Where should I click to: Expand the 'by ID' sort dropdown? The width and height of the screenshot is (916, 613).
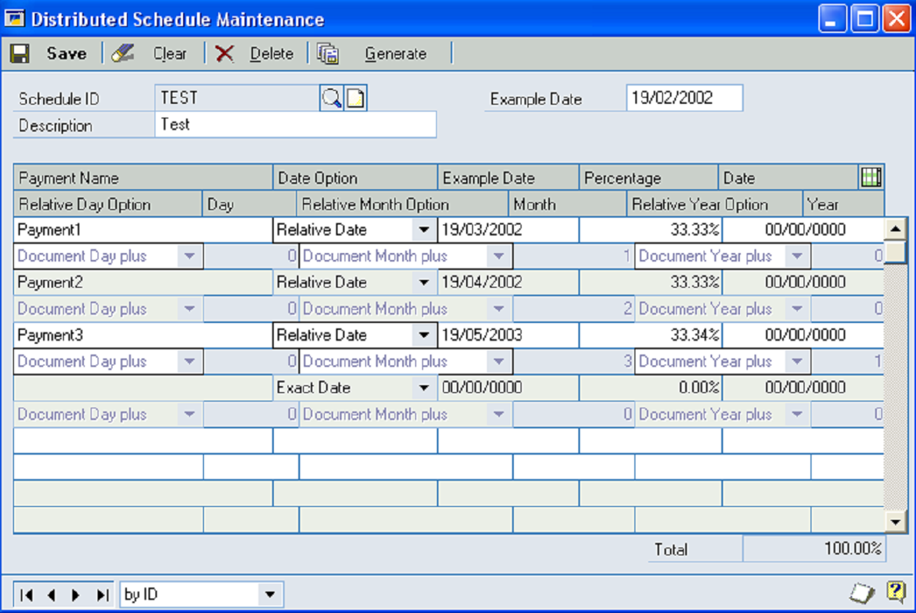click(269, 595)
